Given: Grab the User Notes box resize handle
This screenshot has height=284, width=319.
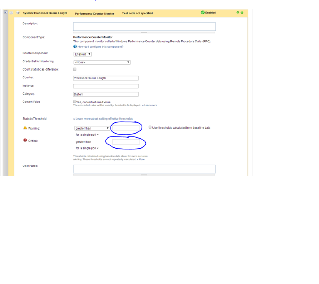Looking at the screenshot, I should coord(144,175).
